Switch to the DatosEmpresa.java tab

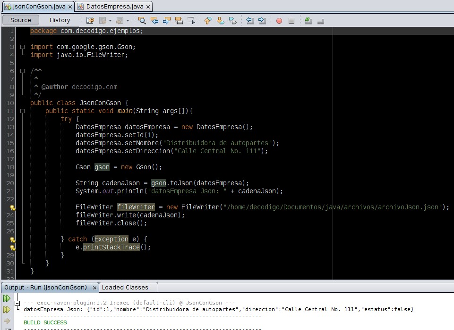[x=113, y=7]
